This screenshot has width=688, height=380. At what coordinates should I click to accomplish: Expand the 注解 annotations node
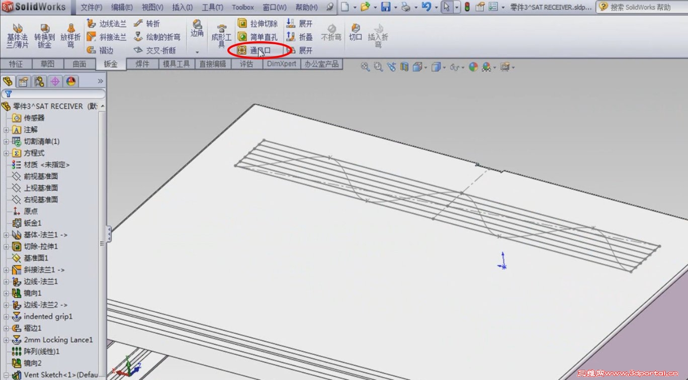[x=6, y=130]
